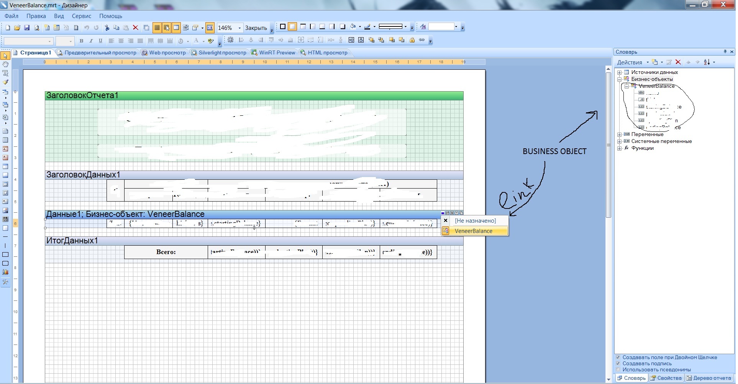Apply drop shadow border icon
The image size is (738, 384).
(343, 27)
